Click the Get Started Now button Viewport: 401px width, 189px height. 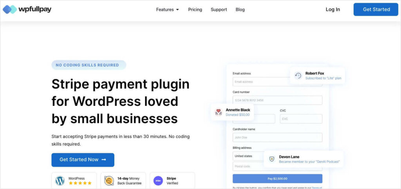click(x=83, y=160)
